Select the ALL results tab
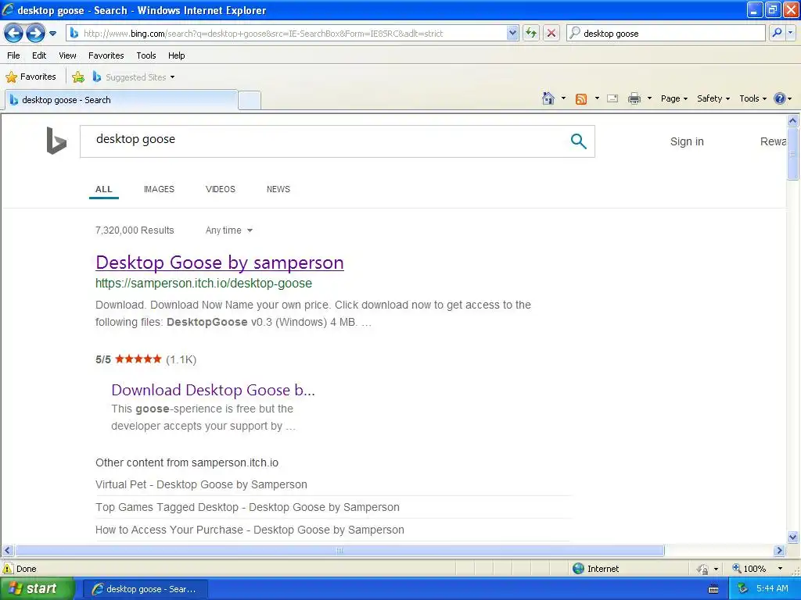The height and width of the screenshot is (600, 801). tap(104, 189)
